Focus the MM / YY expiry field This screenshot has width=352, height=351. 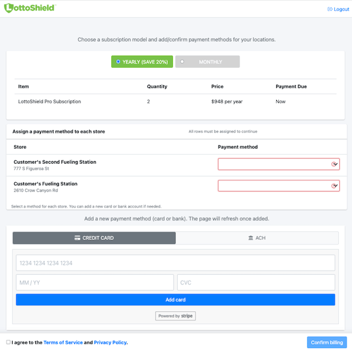(x=95, y=283)
